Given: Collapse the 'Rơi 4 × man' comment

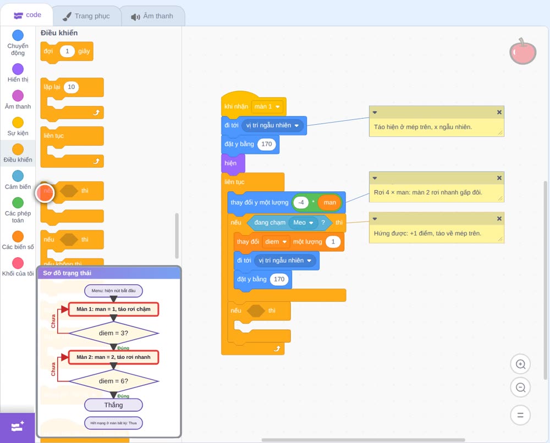Looking at the screenshot, I should pyautogui.click(x=375, y=178).
